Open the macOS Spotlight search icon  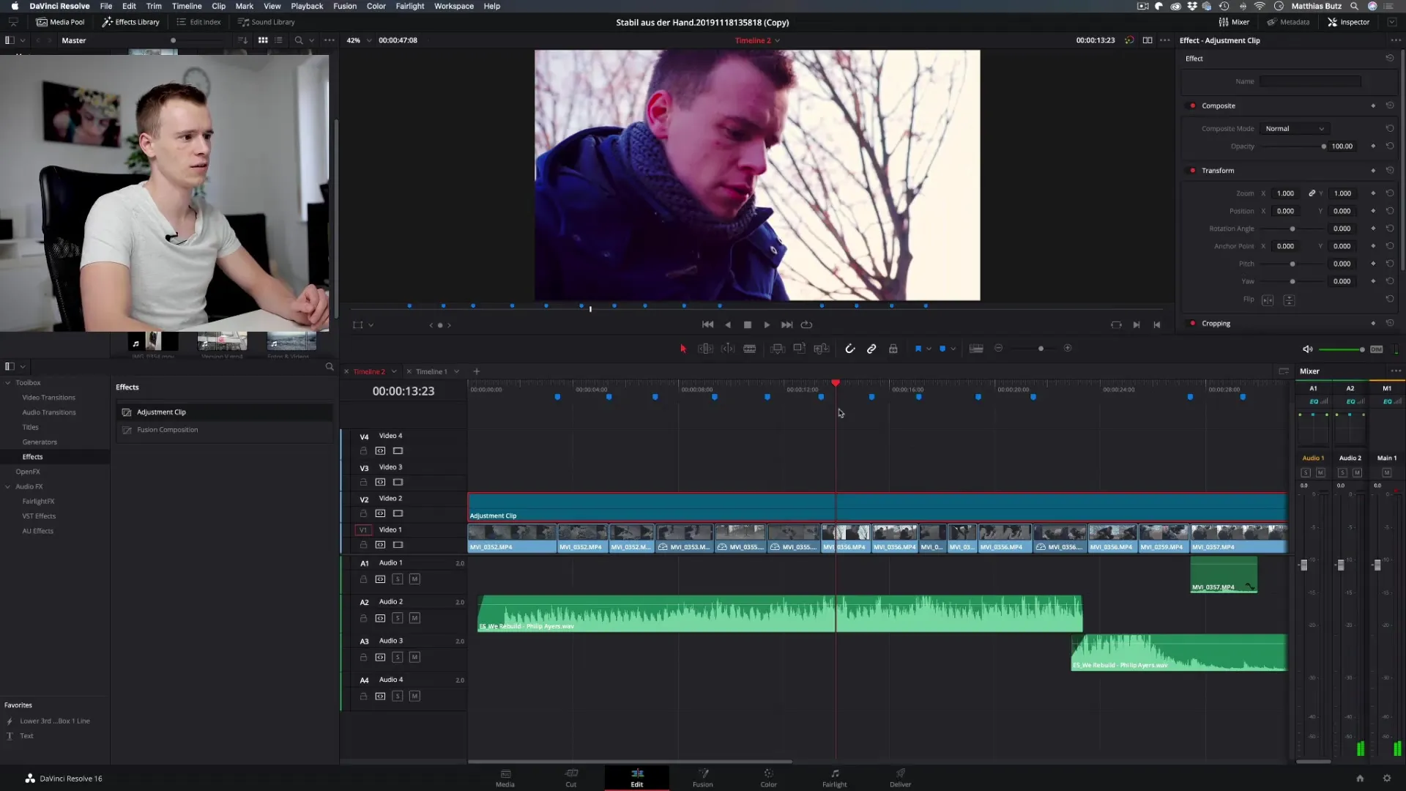1354,6
